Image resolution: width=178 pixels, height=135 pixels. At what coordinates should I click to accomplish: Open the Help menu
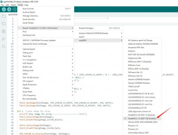[26, 5]
